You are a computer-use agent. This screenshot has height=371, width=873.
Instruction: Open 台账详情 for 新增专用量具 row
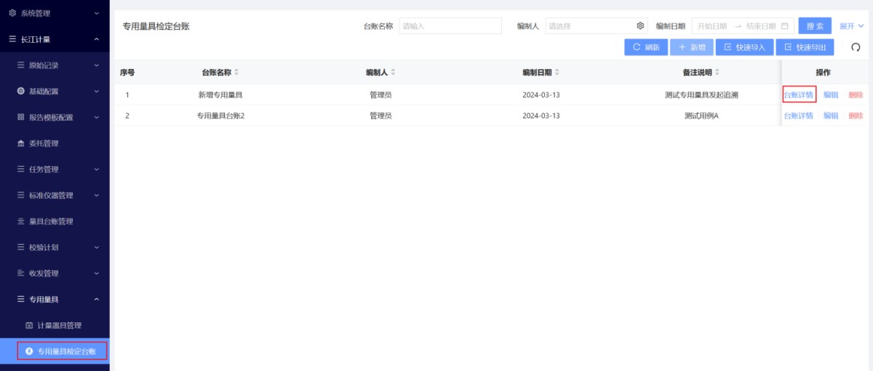799,95
